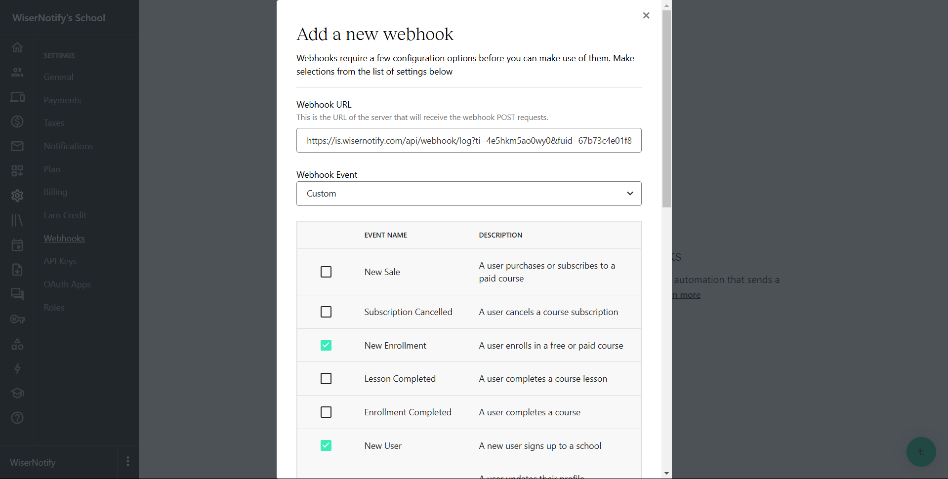Check the New Sale event checkbox

tap(326, 272)
